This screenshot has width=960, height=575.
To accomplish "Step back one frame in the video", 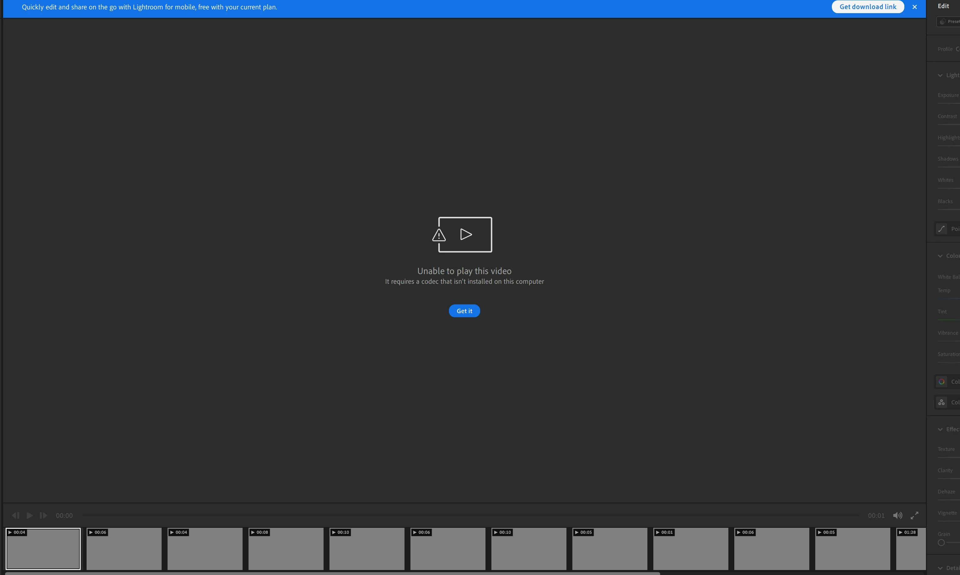I will 16,515.
